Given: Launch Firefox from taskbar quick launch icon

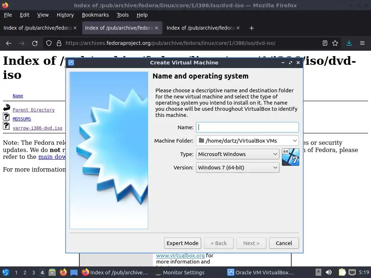Looking at the screenshot, I should tap(63, 272).
